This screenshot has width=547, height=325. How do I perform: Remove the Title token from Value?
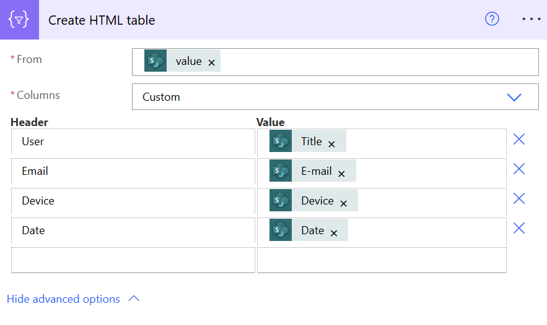click(331, 144)
